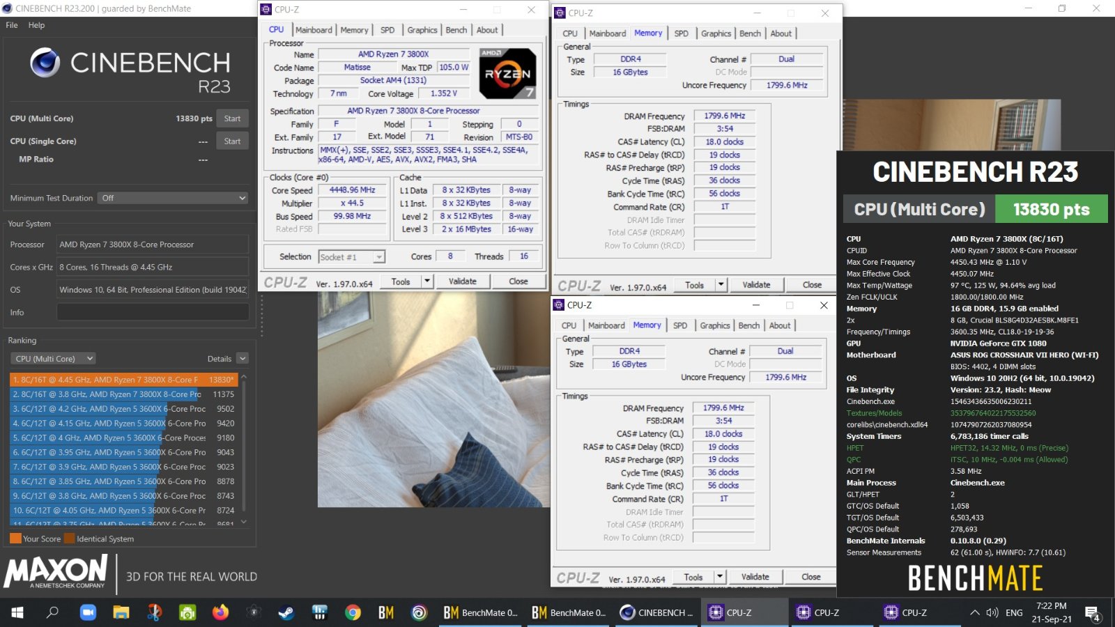Select ranking row 4 scoring 9420

click(x=123, y=424)
